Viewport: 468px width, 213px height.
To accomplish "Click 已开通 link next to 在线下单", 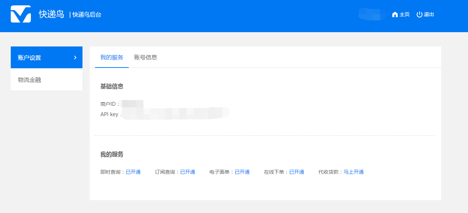I will point(297,172).
